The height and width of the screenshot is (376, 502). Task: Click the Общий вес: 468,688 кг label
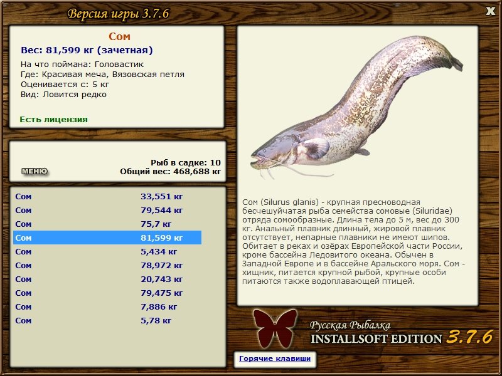point(170,172)
